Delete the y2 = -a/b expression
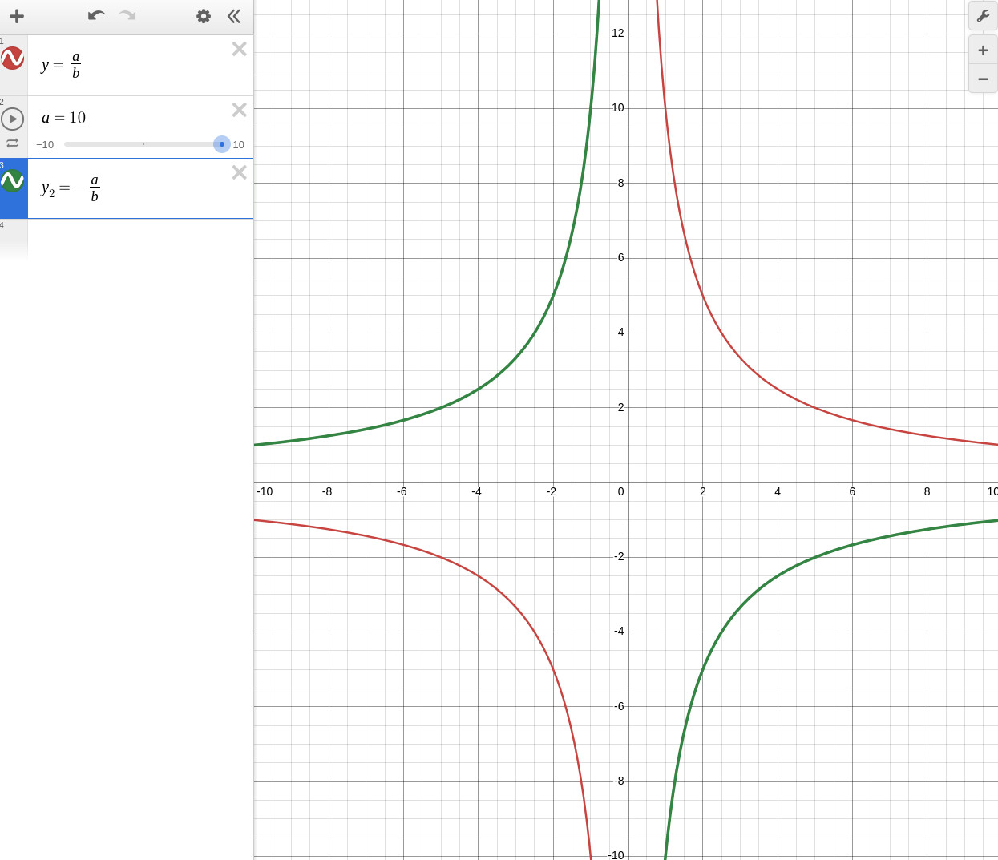 [x=239, y=172]
